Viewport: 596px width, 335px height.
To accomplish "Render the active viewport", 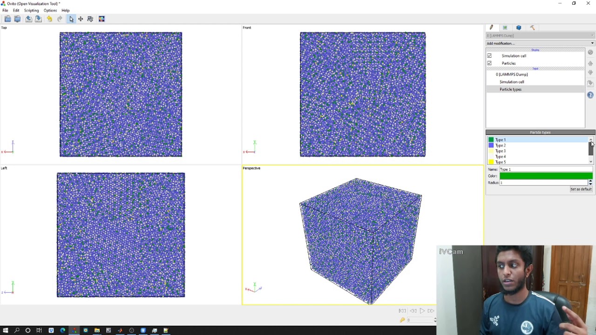I will [x=102, y=19].
